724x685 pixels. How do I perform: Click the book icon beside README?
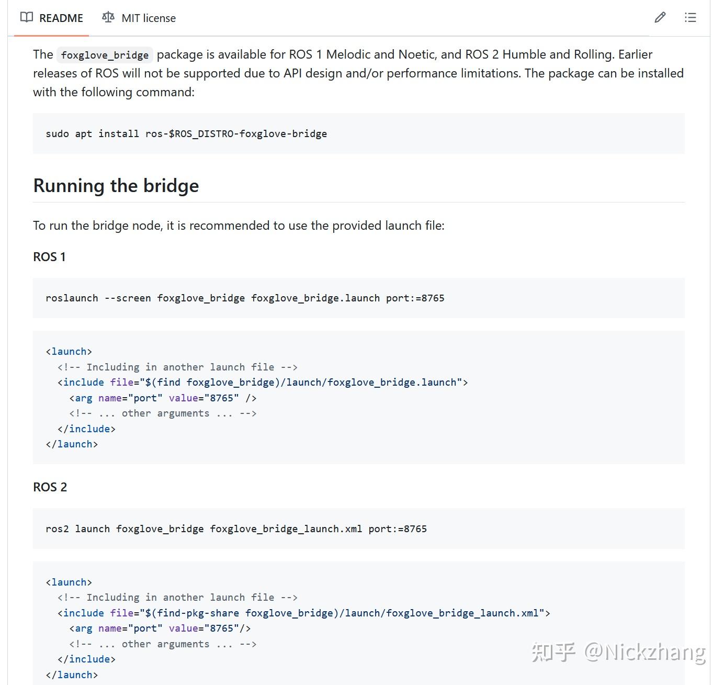26,17
